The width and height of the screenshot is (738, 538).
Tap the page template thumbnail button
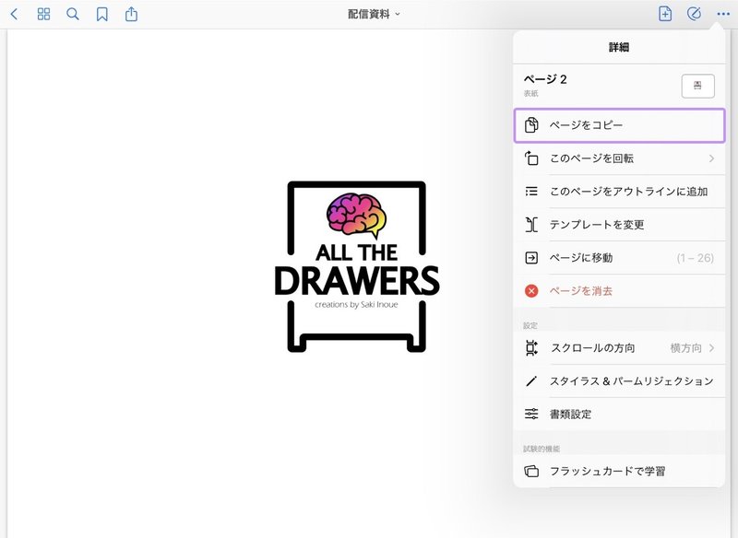[x=697, y=86]
